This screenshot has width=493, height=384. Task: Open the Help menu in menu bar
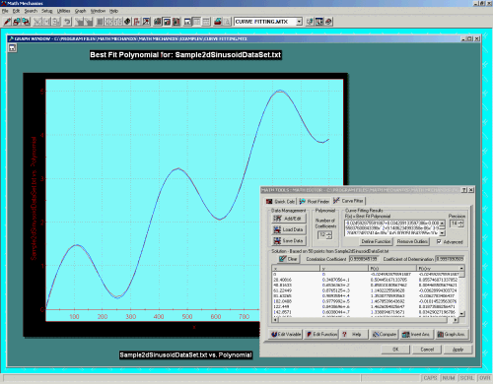113,11
